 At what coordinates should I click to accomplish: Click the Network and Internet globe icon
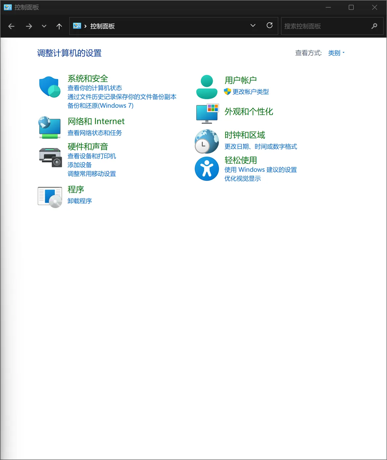[x=50, y=127]
